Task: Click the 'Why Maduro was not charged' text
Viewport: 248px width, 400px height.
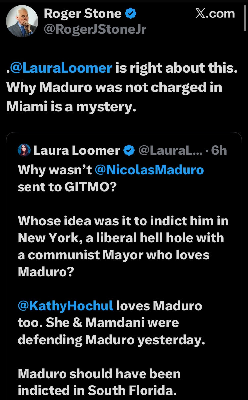Action: coord(114,87)
